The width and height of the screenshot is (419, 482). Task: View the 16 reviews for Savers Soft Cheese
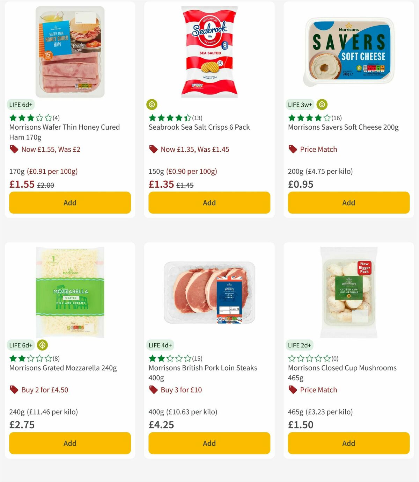click(337, 118)
